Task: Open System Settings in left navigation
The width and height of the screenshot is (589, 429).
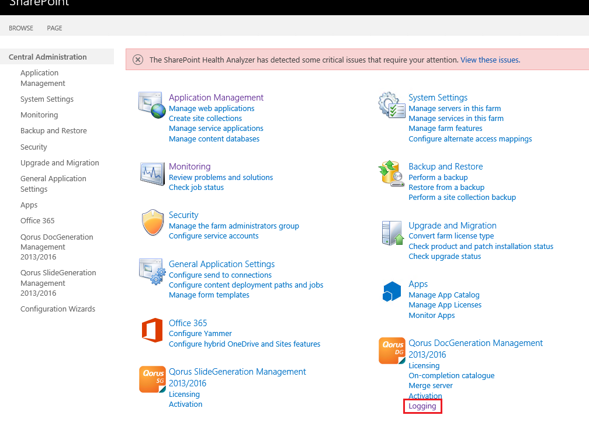Action: (47, 99)
